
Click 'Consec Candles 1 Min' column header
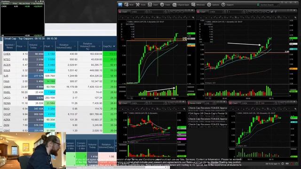click(70, 146)
